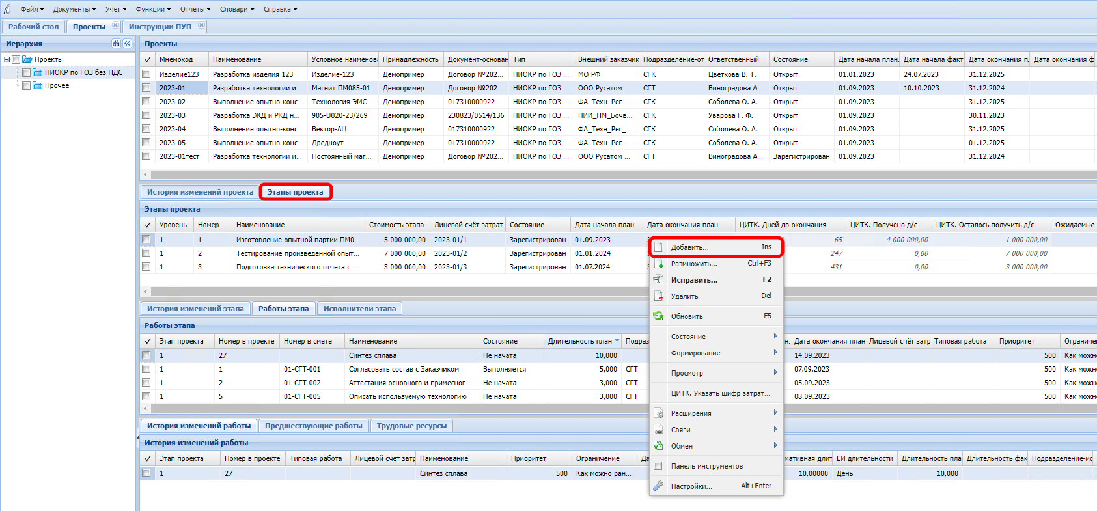Click the horizontal scrollbar under the Проекты table
The image size is (1097, 511).
click(x=586, y=174)
